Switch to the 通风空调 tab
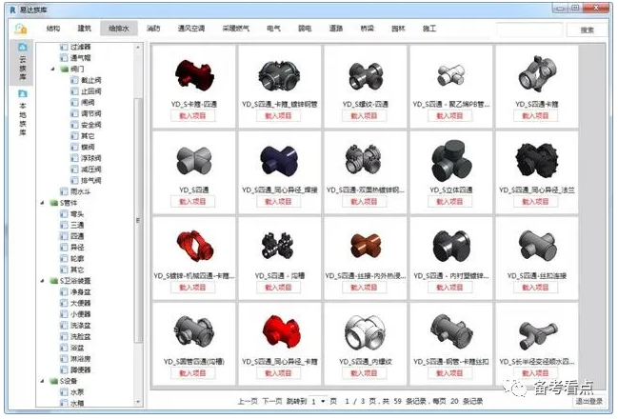This screenshot has width=618, height=419. coord(191,29)
